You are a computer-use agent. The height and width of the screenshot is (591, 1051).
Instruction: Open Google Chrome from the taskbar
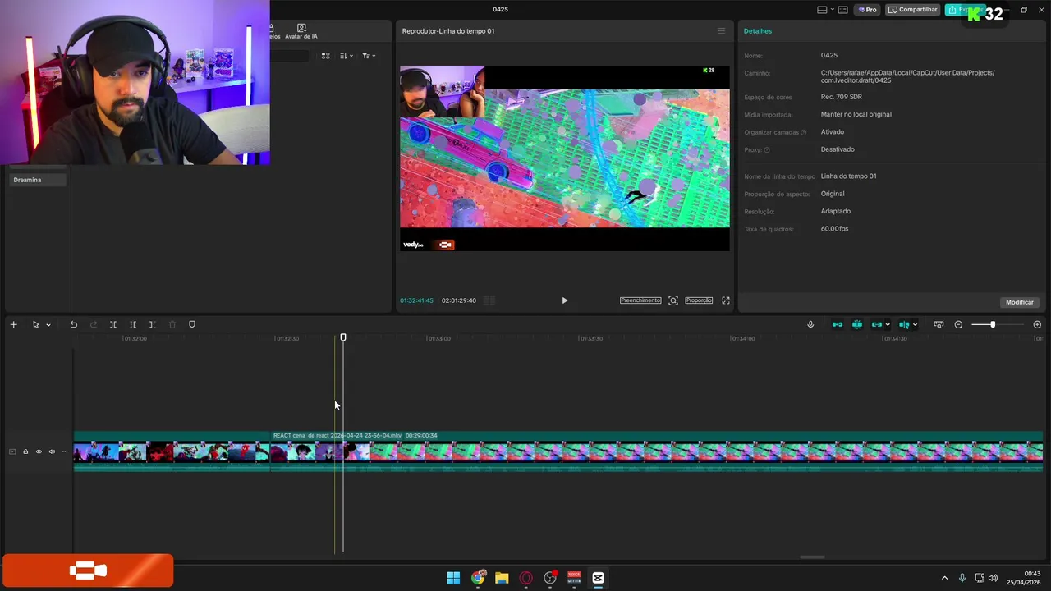click(x=478, y=578)
